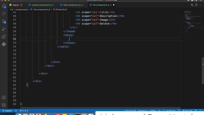The width and height of the screenshot is (204, 115).
Task: Open the editor More Actions ellipsis
Action: [x=200, y=5]
